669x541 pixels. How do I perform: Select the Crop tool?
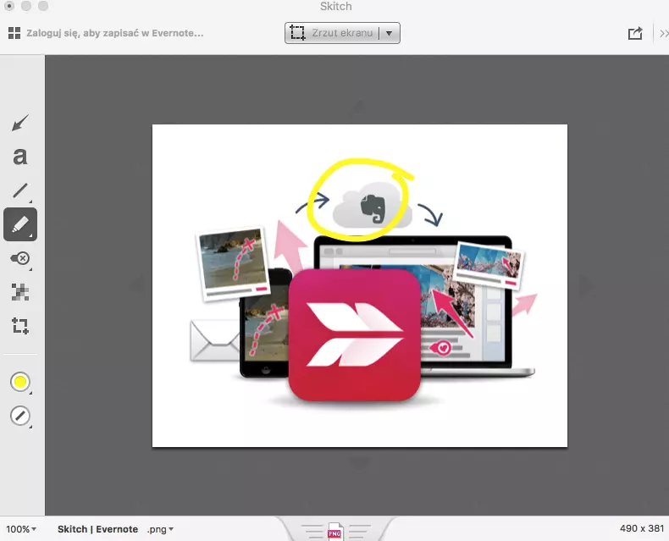coord(20,326)
